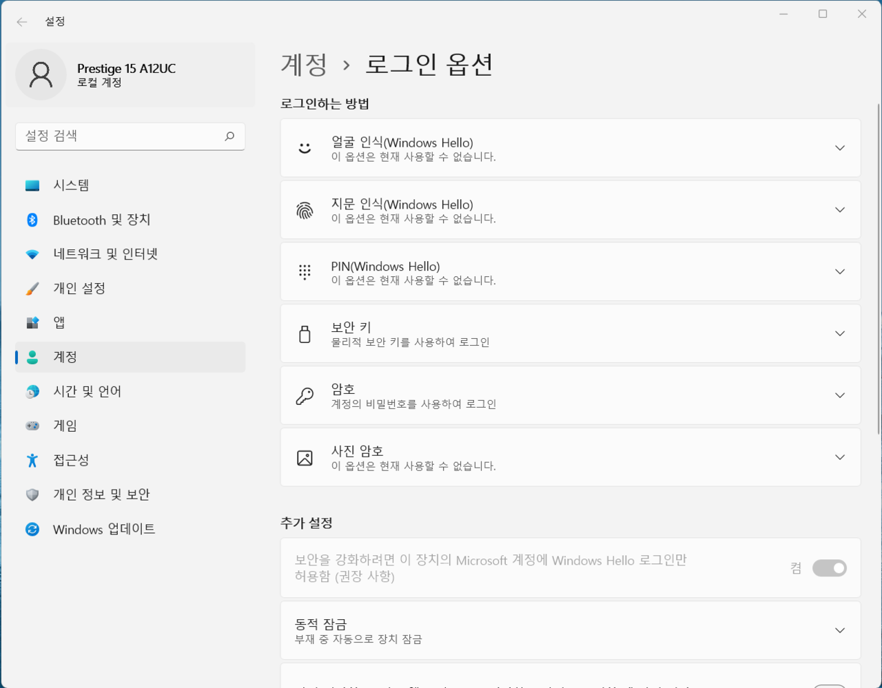The image size is (882, 688).
Task: Expand the 보안 키 section chevron
Action: click(839, 333)
